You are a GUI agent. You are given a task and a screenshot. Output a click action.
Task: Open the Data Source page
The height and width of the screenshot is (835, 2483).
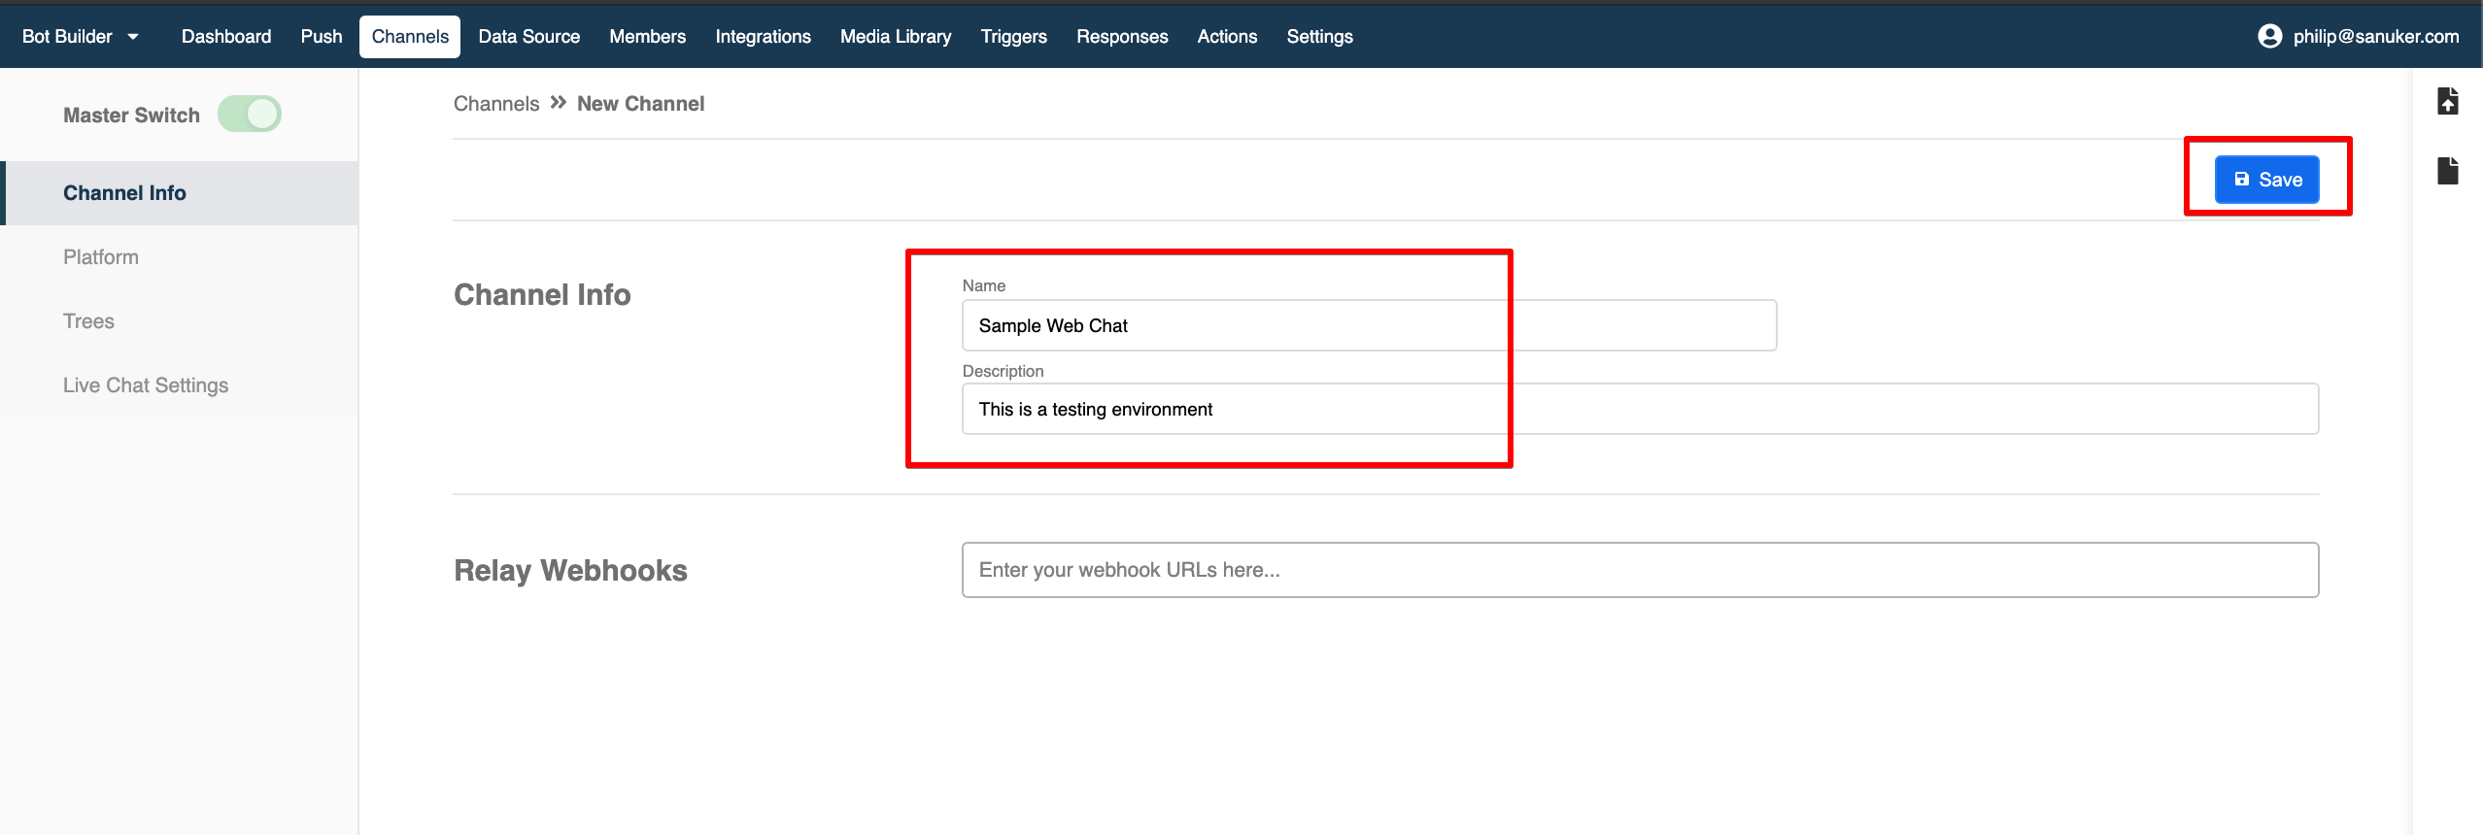tap(528, 36)
